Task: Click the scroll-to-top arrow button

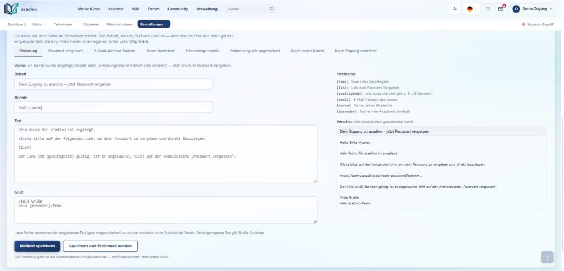Action: [x=547, y=257]
